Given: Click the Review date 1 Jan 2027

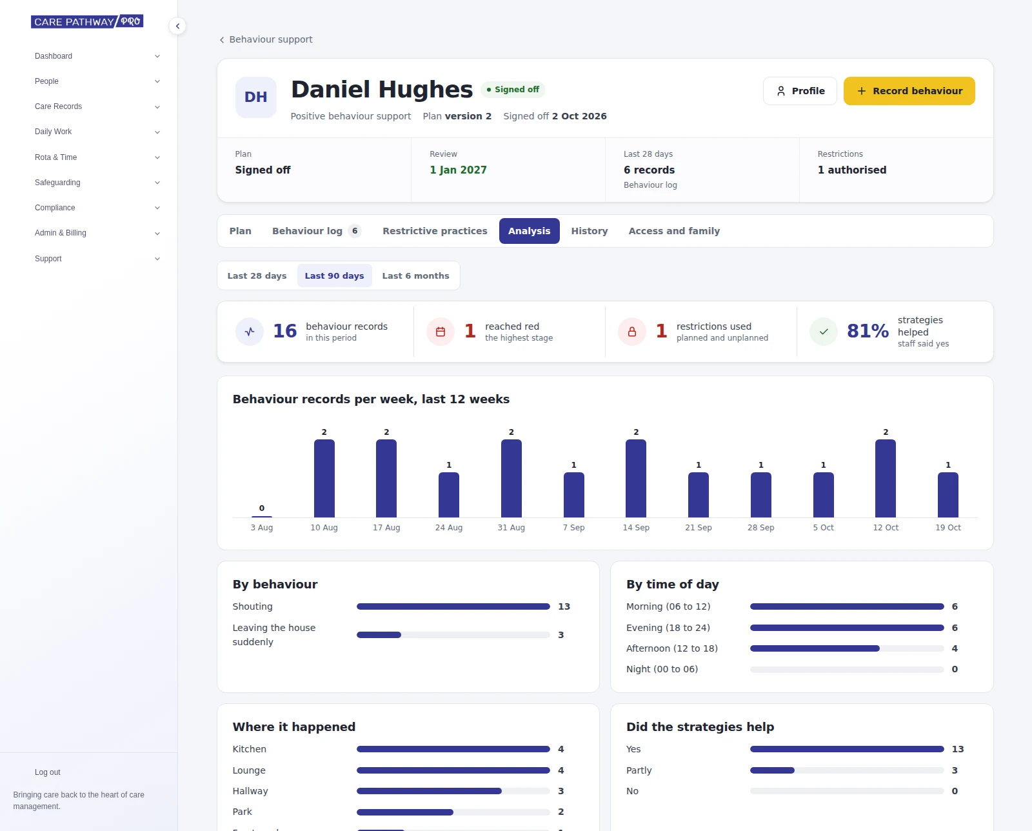Looking at the screenshot, I should pos(459,170).
